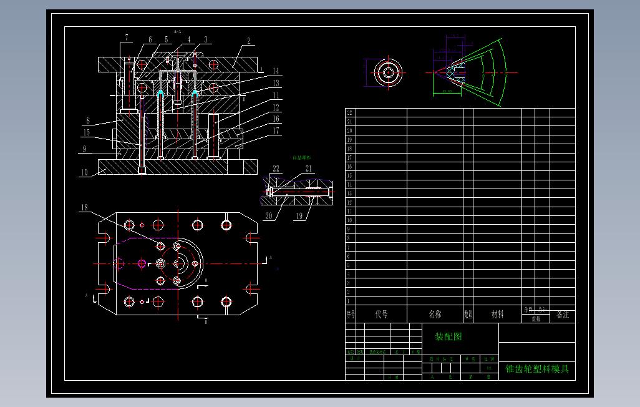640x407 pixels.
Task: Click callout number 19 below the detail view
Action: (299, 216)
